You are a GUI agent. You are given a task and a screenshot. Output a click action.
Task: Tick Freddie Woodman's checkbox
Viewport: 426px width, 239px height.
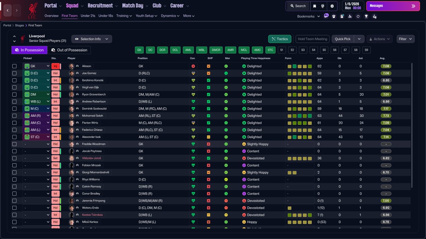(x=14, y=144)
